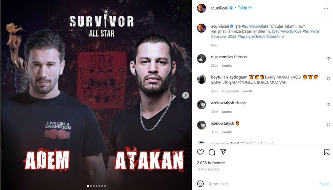Go to next carousel image arrow
This screenshot has height=190, width=333.
185,95
